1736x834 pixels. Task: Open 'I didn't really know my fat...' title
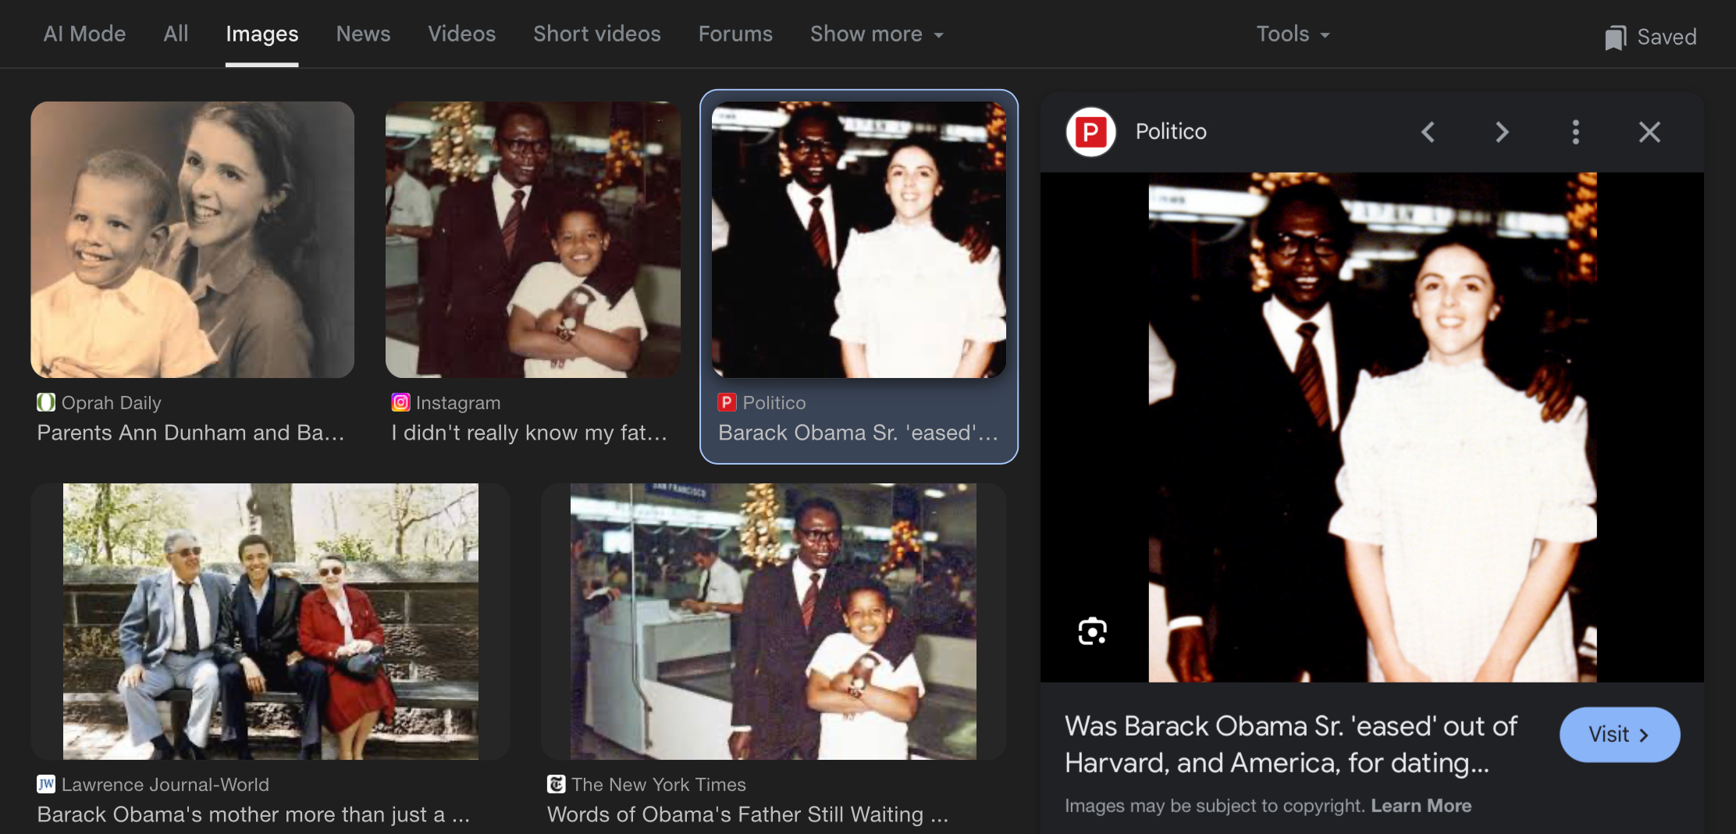529,433
